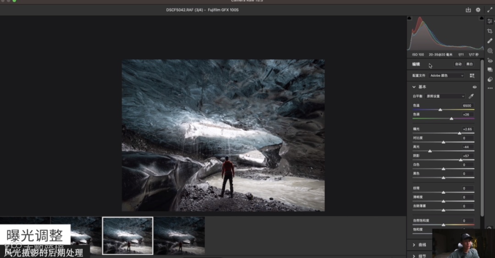Select the last filmstrip thumbnail
This screenshot has width=495, height=258.
point(179,236)
